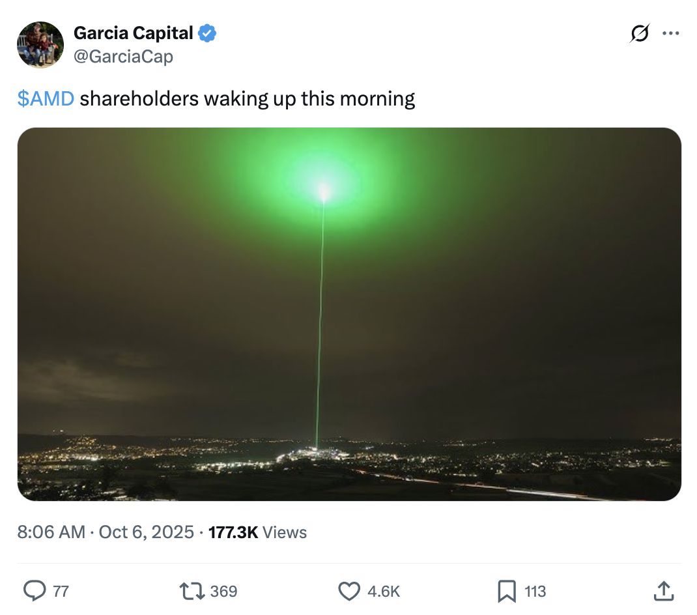Image resolution: width=697 pixels, height=615 pixels.
Task: Click the Garcia Capital display name
Action: (x=134, y=33)
